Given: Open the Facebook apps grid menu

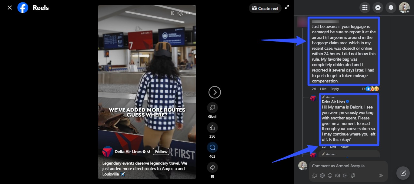Looking at the screenshot, I should pyautogui.click(x=365, y=8).
